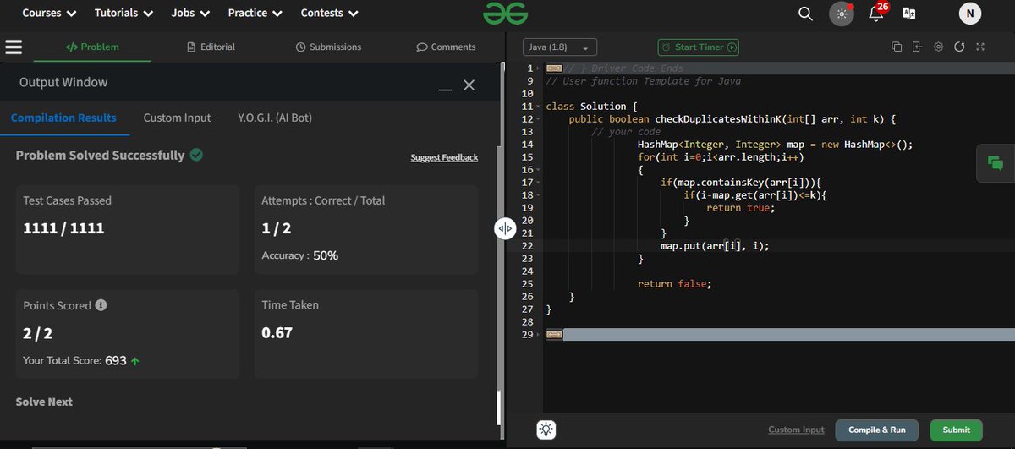Click the 'return false;' code line

tap(674, 284)
